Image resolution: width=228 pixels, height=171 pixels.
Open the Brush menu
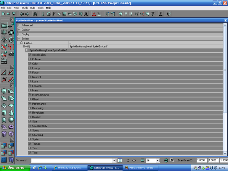click(x=25, y=7)
